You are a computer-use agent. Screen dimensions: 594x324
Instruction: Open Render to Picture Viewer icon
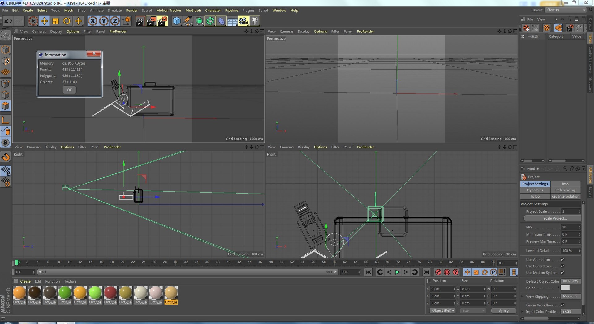point(151,21)
